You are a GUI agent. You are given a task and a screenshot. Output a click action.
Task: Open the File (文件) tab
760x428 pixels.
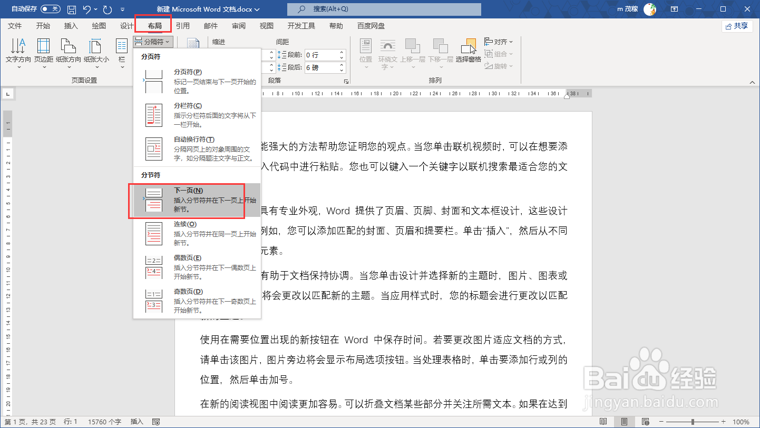[15, 26]
